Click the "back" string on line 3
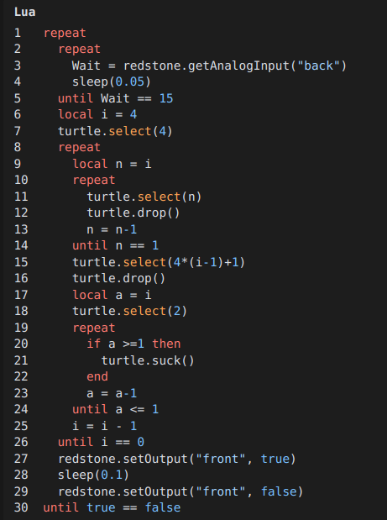387x520 pixels. click(319, 66)
